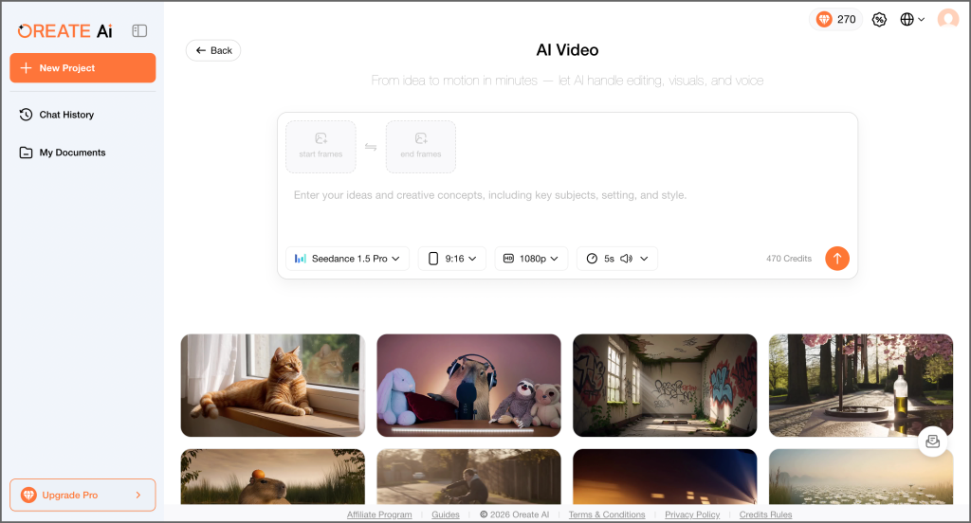
Task: Open the capybara with headphones thumbnail
Action: tap(468, 386)
